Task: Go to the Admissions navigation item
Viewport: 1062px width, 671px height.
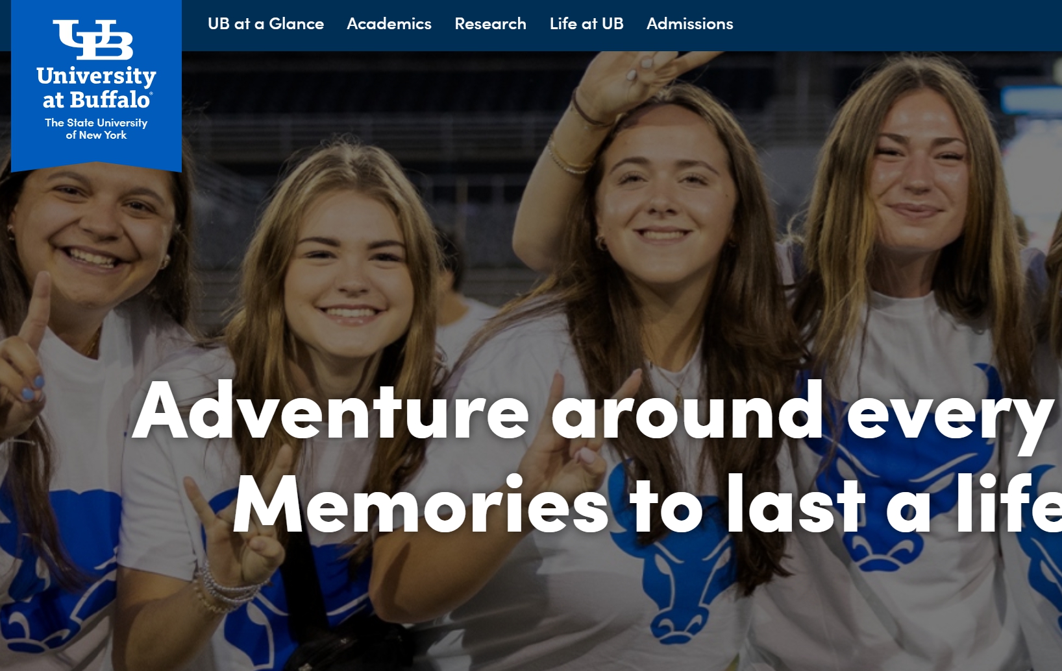Action: tap(689, 24)
